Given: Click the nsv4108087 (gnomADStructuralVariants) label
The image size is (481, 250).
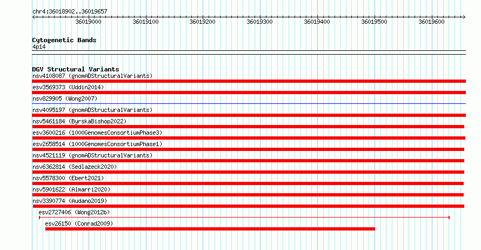Looking at the screenshot, I should click(92, 76).
